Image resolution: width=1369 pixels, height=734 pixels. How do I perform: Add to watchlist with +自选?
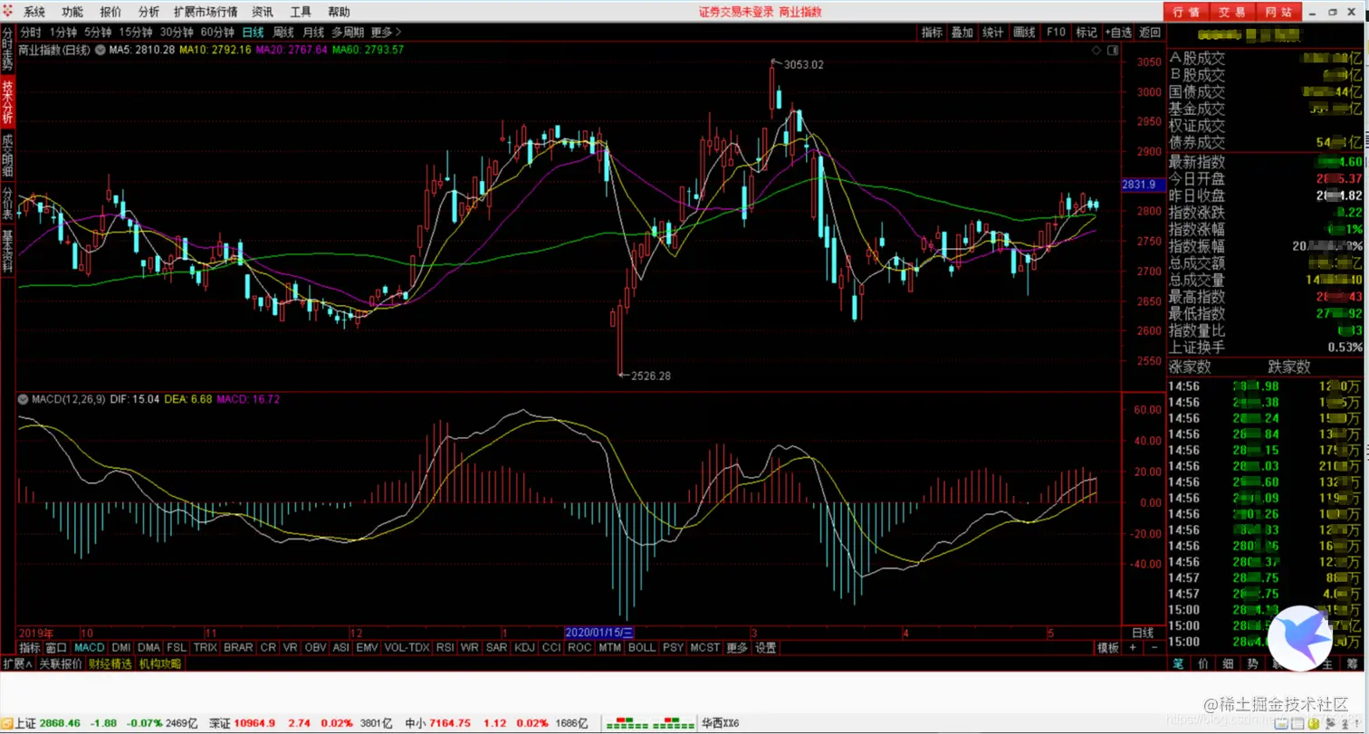pyautogui.click(x=1118, y=33)
